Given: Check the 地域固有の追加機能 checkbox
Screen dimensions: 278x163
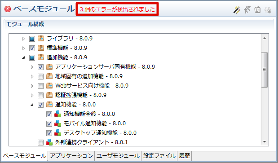Looking at the screenshot, I should tap(40, 76).
